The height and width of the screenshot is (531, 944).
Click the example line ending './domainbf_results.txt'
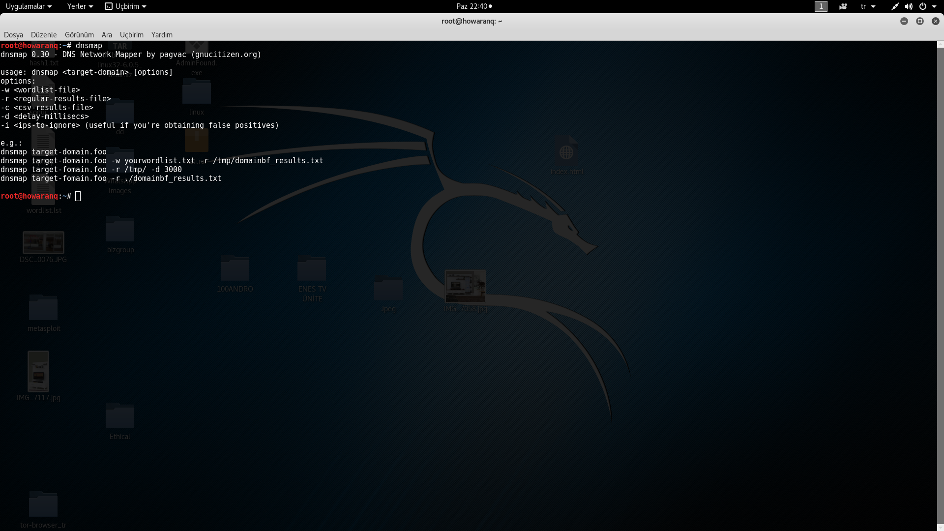[x=111, y=178]
